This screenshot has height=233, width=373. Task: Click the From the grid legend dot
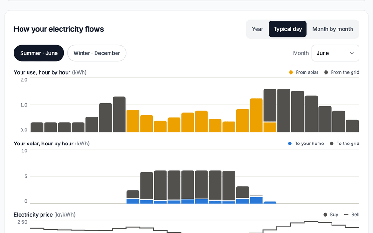326,72
